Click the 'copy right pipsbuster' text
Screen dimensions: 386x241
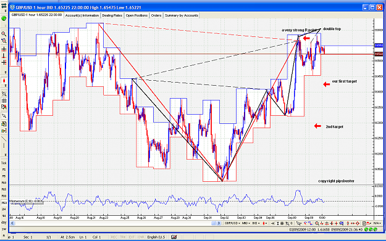336,181
